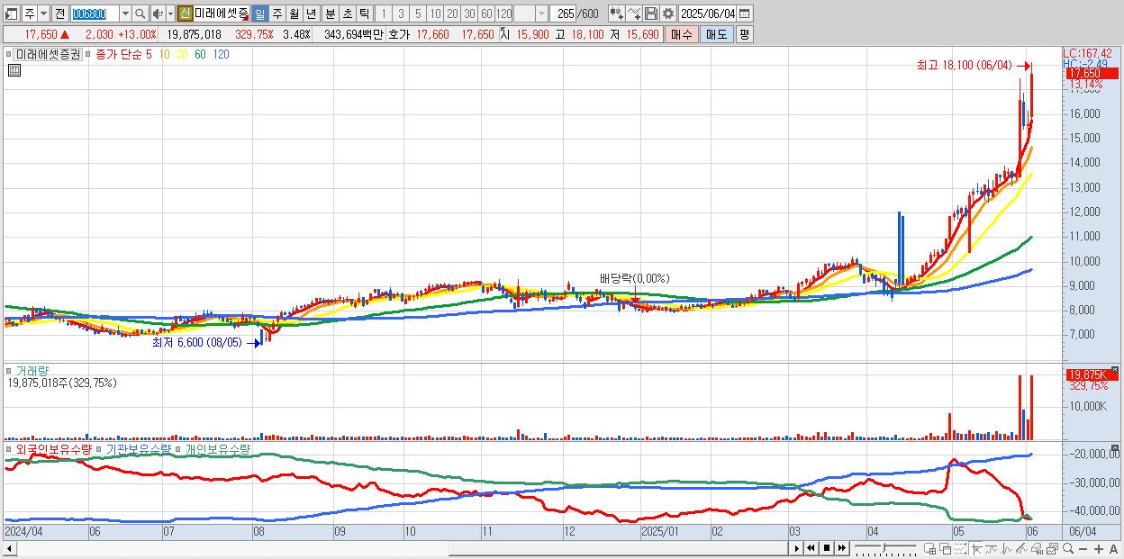Click the 3D volume bars icon at bottom

(1038, 549)
